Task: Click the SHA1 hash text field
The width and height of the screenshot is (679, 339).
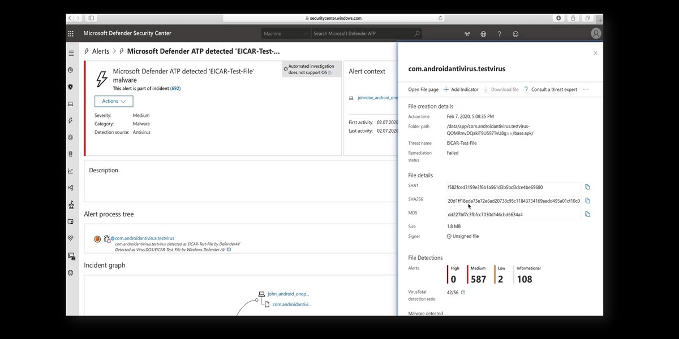Action: point(513,187)
